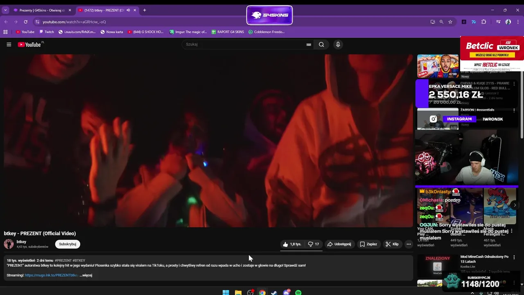The image size is (524, 295).
Task: Open the apps grid in bookmarks bar
Action: (5, 32)
